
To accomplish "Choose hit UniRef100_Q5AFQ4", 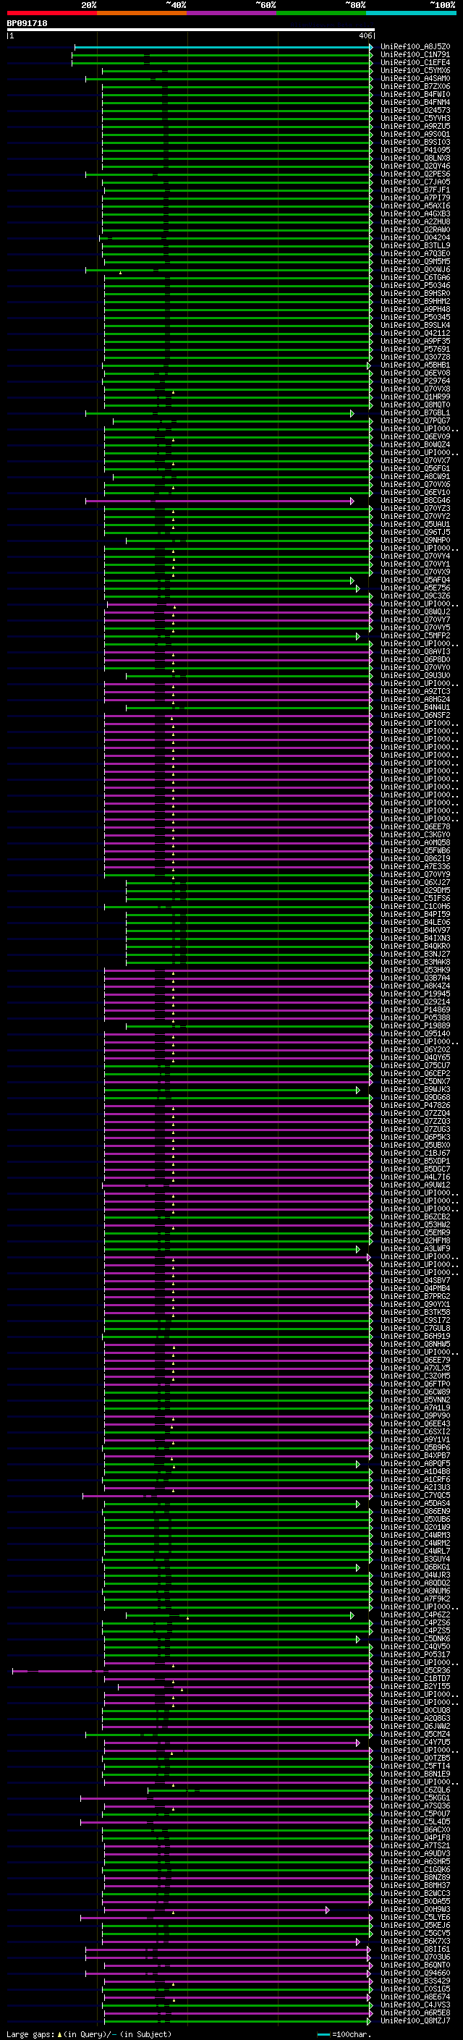I will coord(415,580).
